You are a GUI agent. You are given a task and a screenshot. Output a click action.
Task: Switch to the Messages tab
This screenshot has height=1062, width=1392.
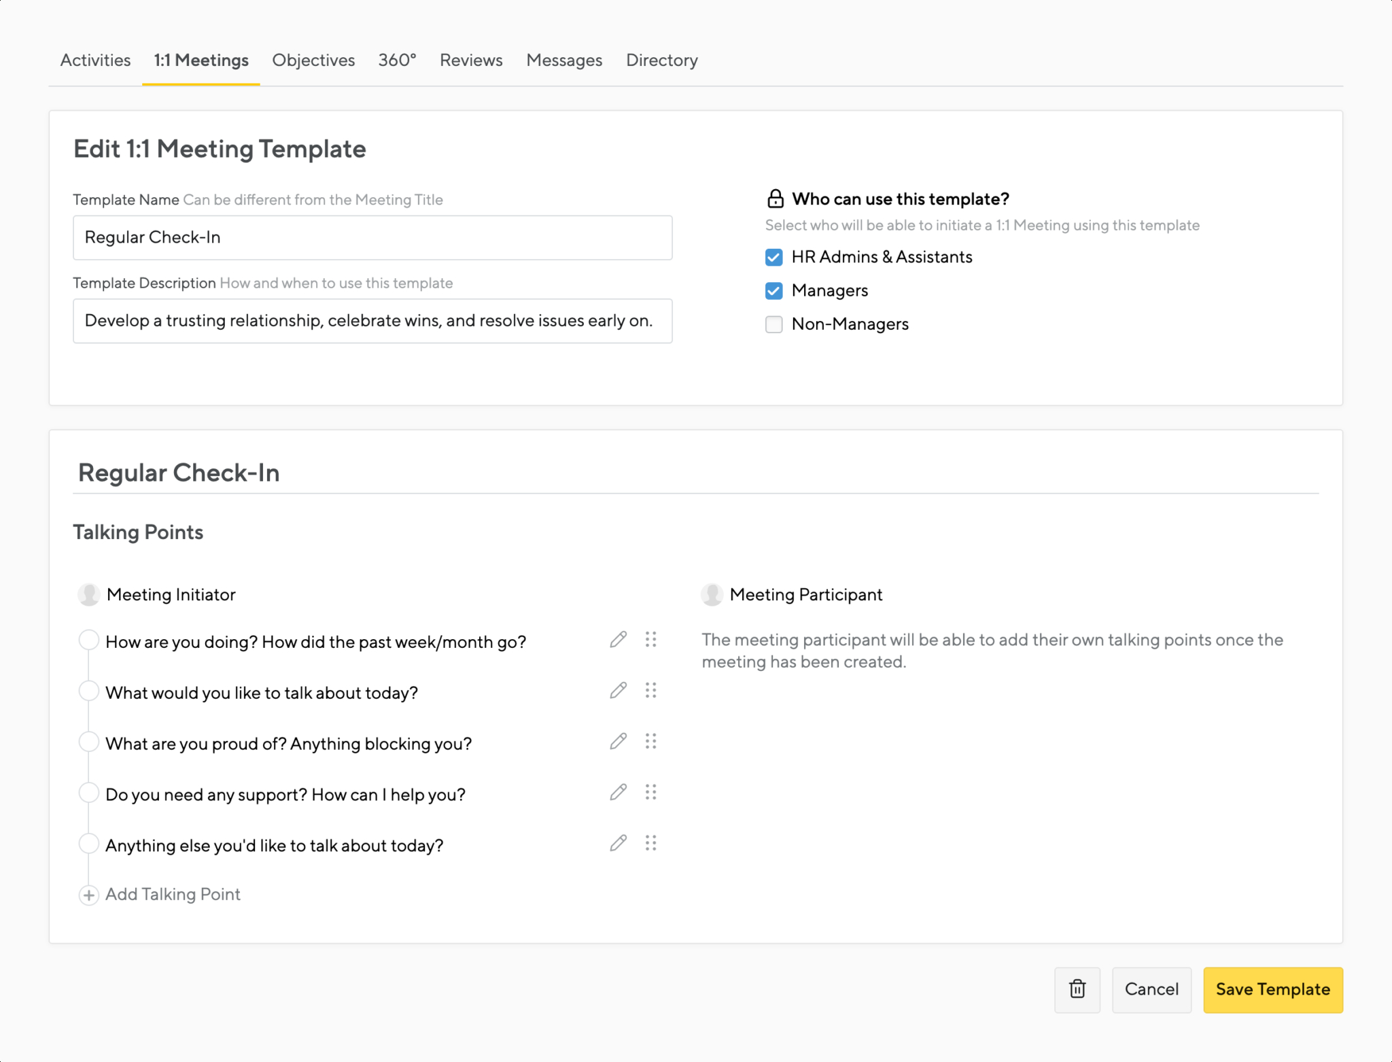click(564, 61)
